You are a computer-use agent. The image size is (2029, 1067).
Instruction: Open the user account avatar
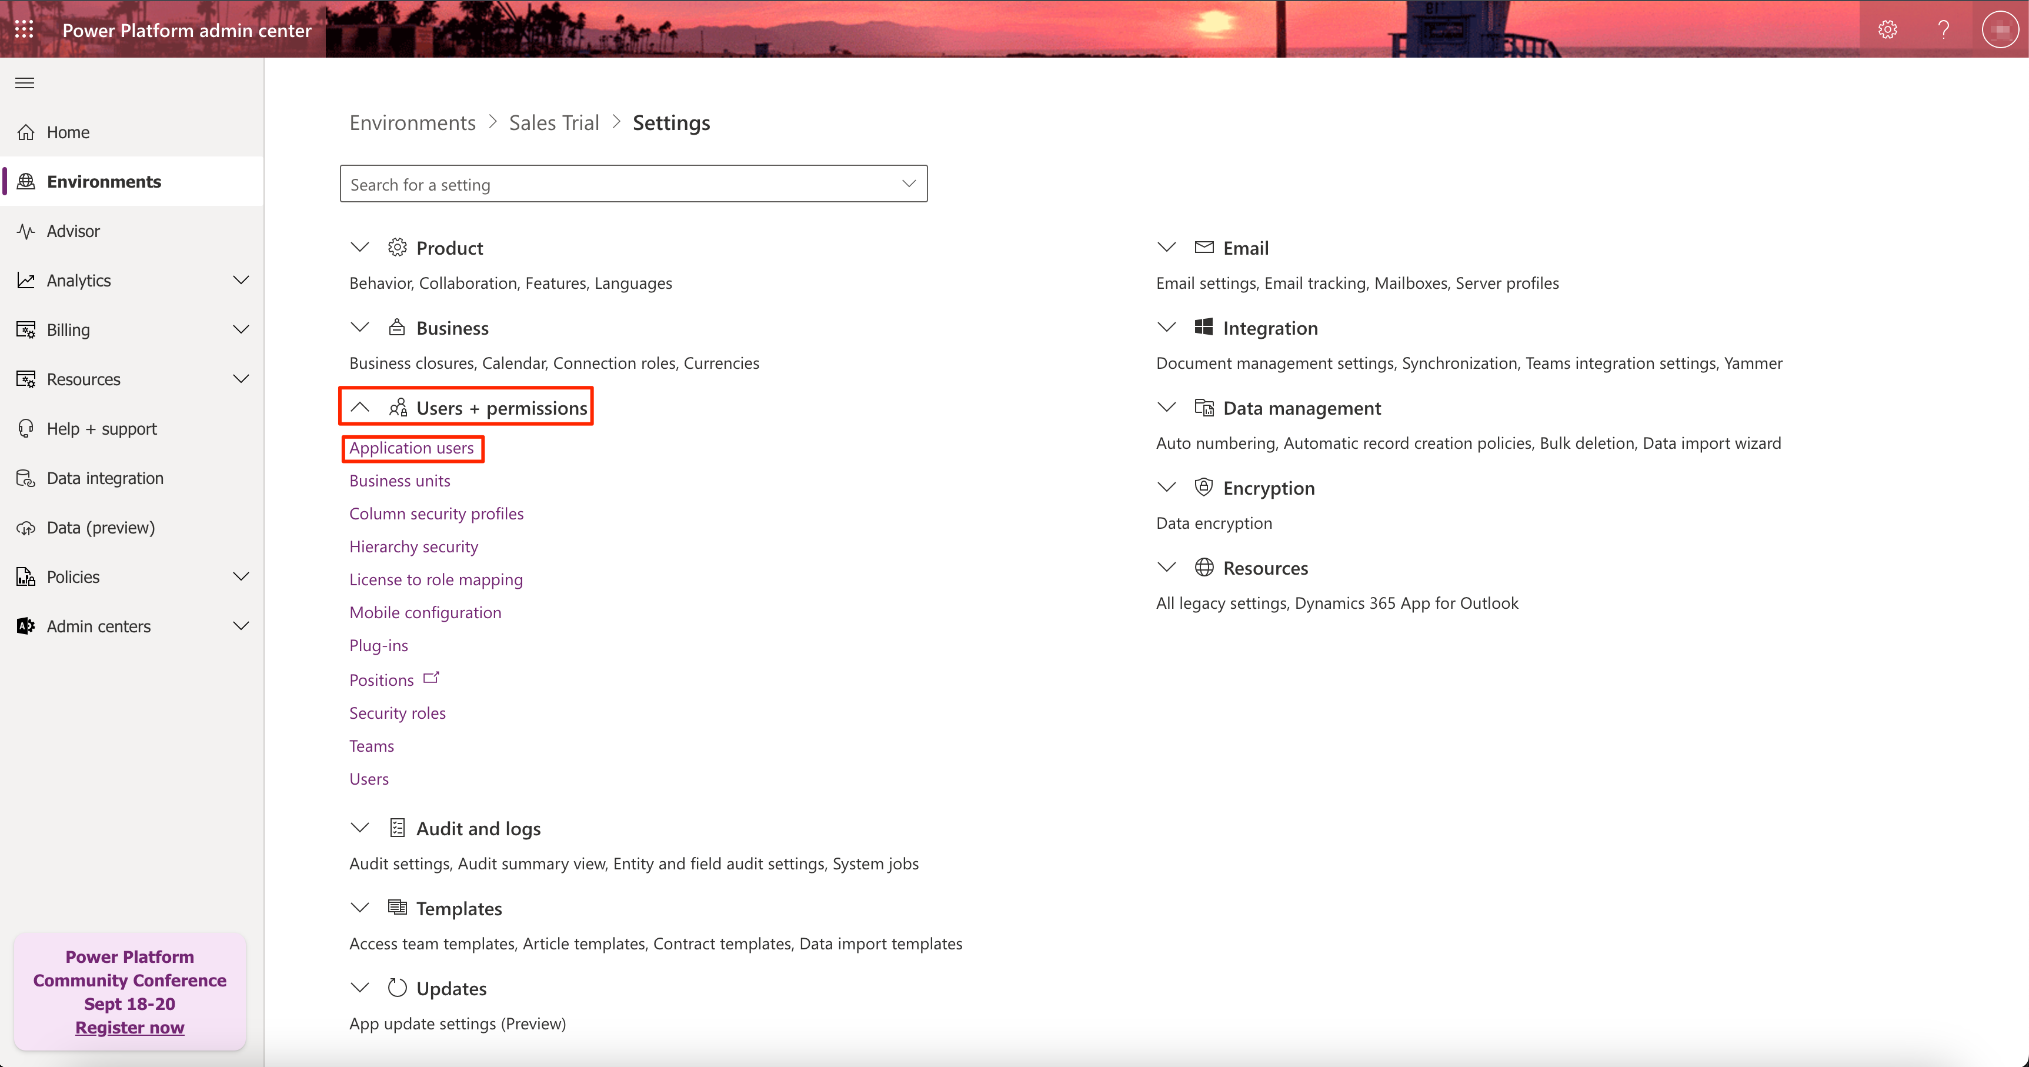pyautogui.click(x=2000, y=30)
